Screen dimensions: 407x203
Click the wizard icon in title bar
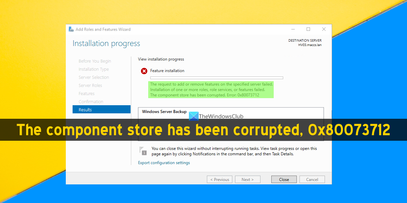point(71,29)
